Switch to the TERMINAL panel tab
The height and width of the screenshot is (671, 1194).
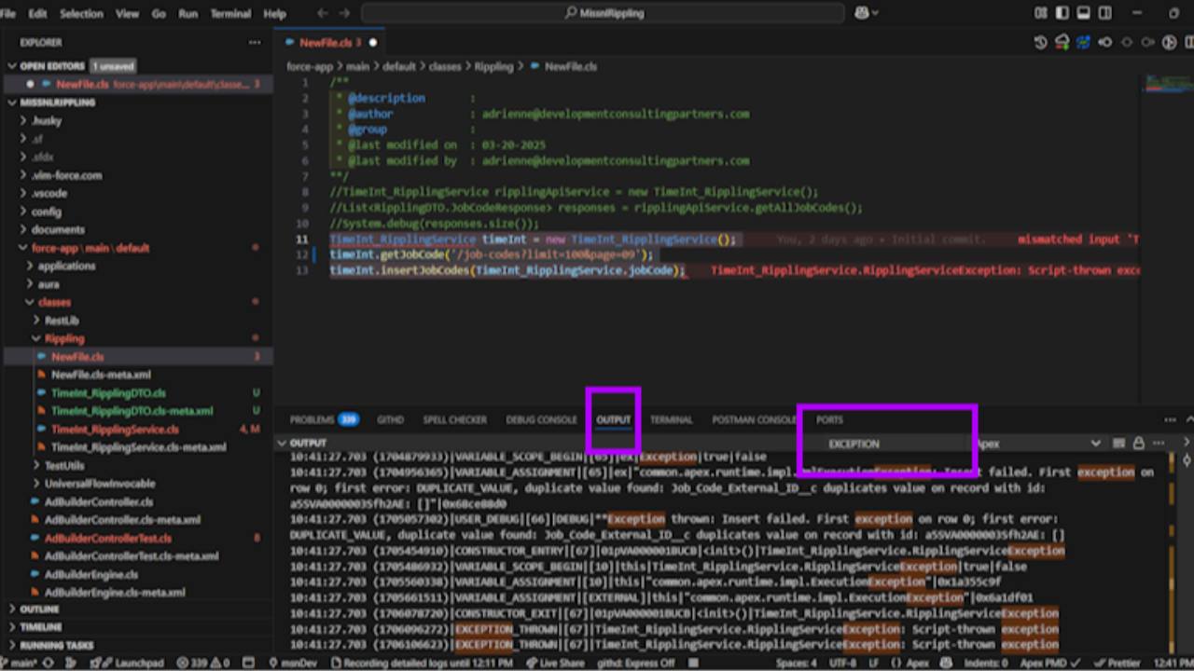click(x=671, y=420)
